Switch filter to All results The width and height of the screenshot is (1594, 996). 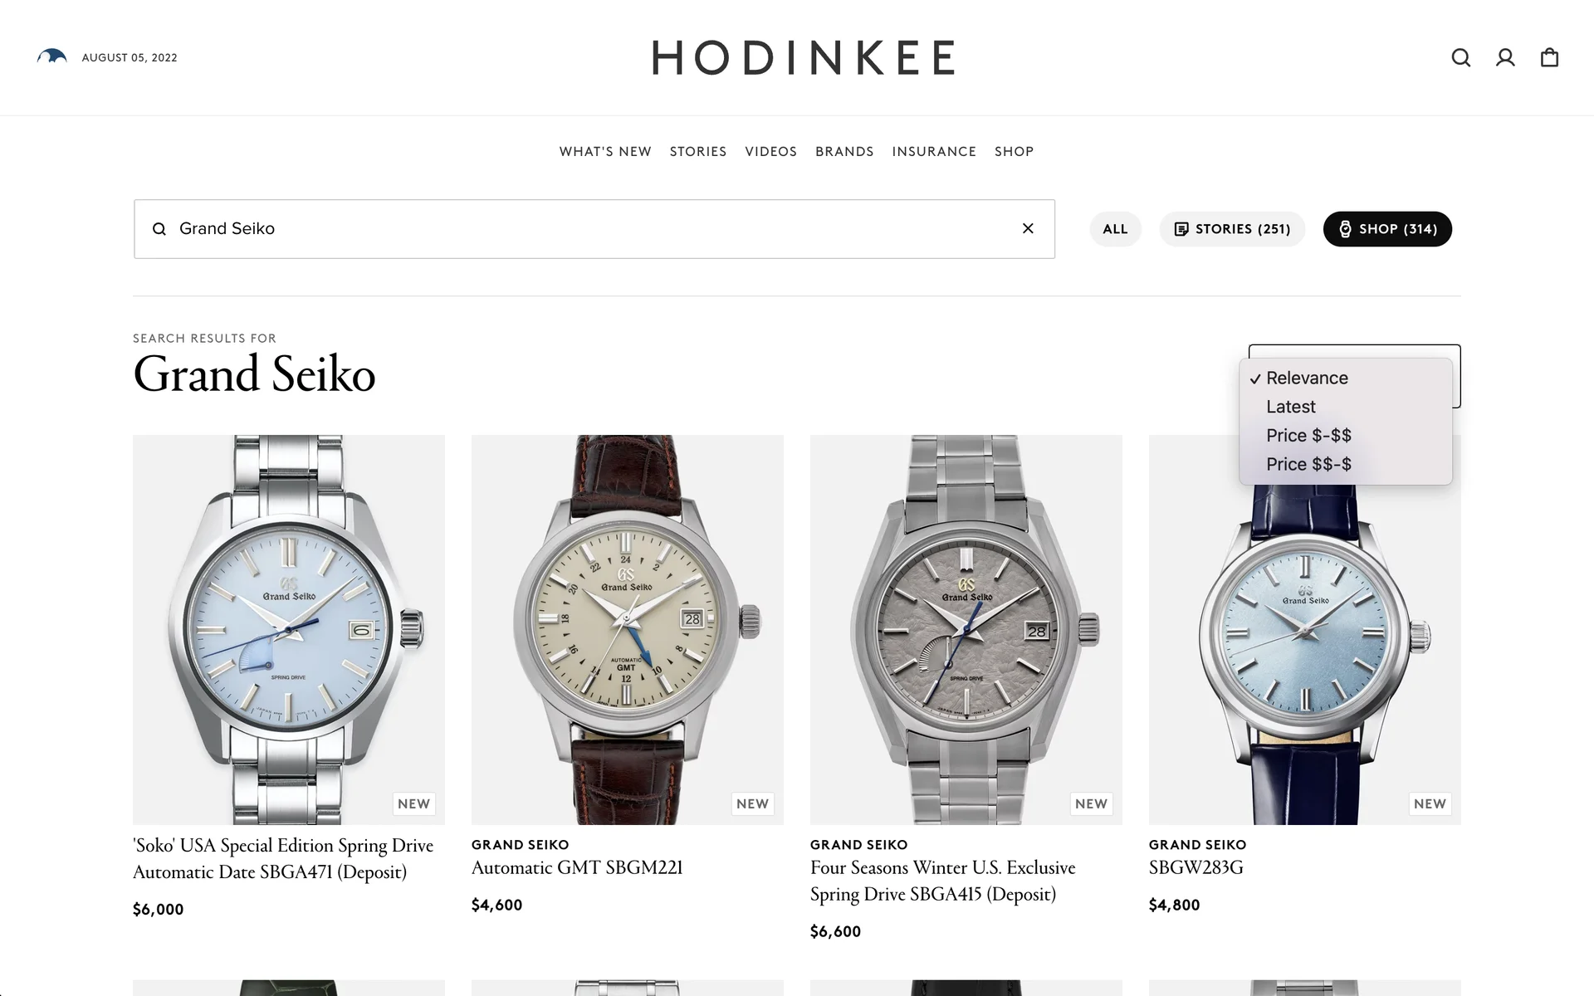tap(1115, 229)
